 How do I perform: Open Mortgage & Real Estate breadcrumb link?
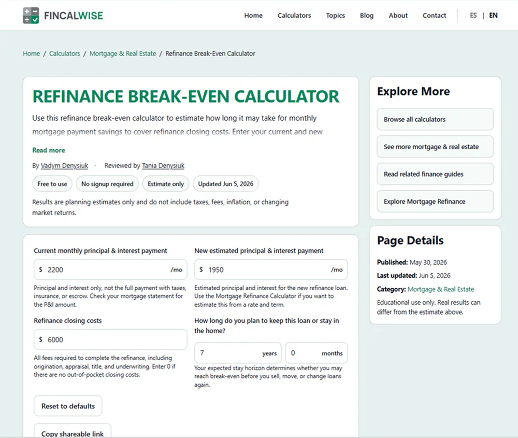tap(123, 53)
